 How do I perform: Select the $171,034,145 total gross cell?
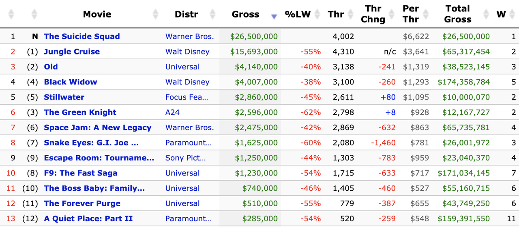coord(464,173)
